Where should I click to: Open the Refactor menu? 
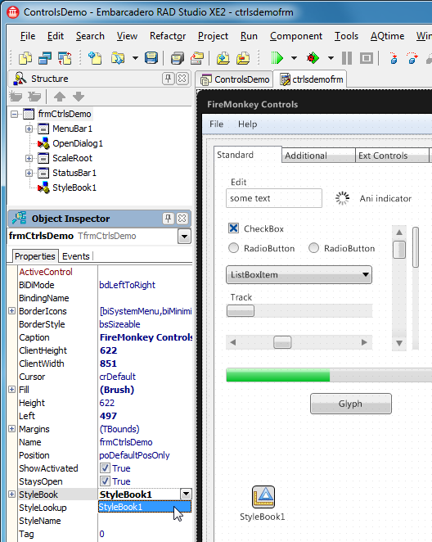pos(168,36)
